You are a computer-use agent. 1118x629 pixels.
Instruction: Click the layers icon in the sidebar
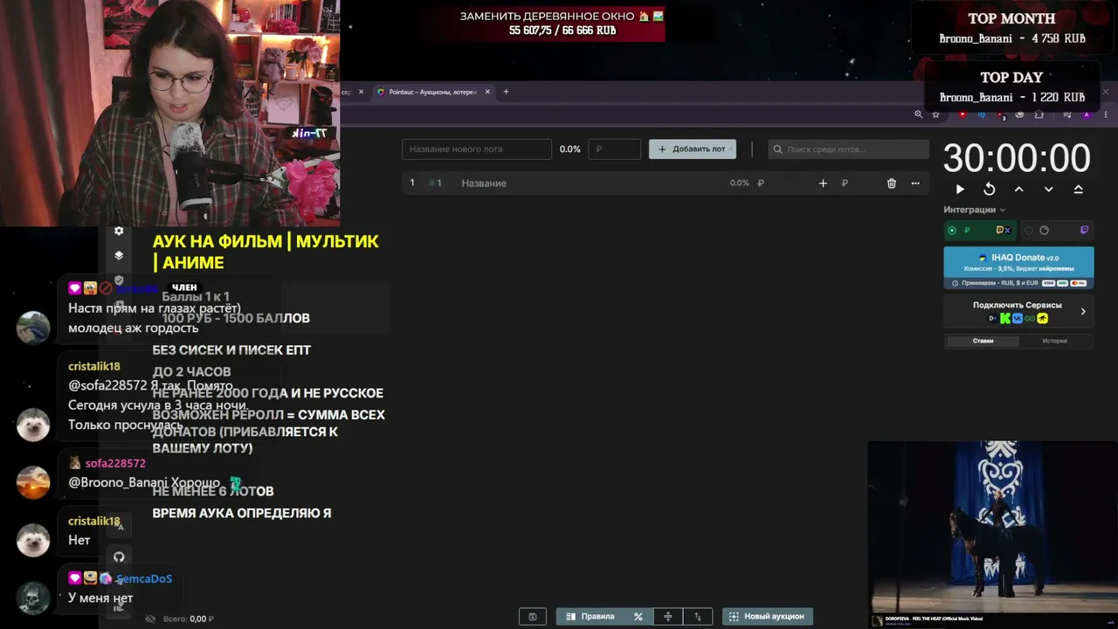tap(119, 256)
